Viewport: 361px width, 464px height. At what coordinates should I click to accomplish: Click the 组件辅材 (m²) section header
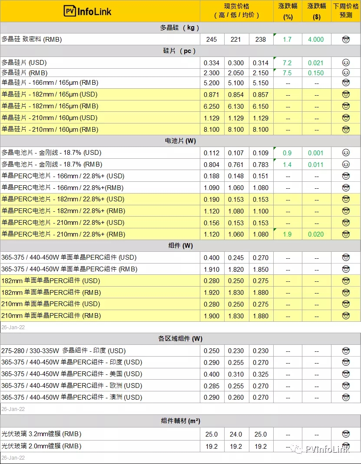pos(180,421)
